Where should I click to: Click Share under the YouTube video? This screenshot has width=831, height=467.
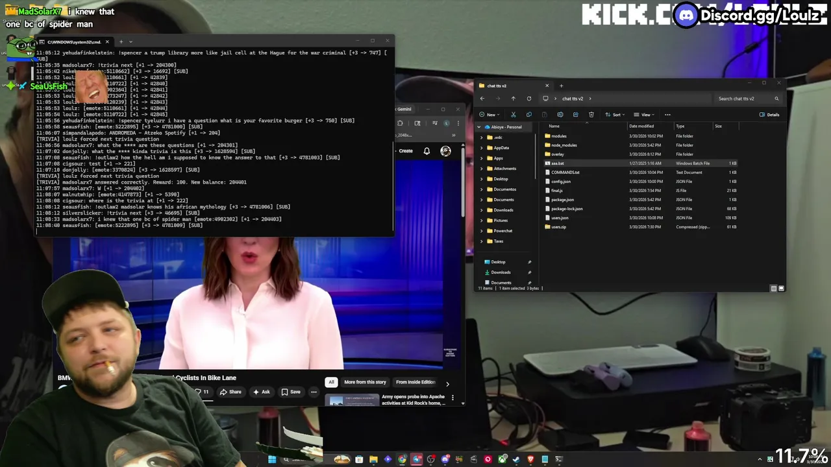pyautogui.click(x=230, y=392)
